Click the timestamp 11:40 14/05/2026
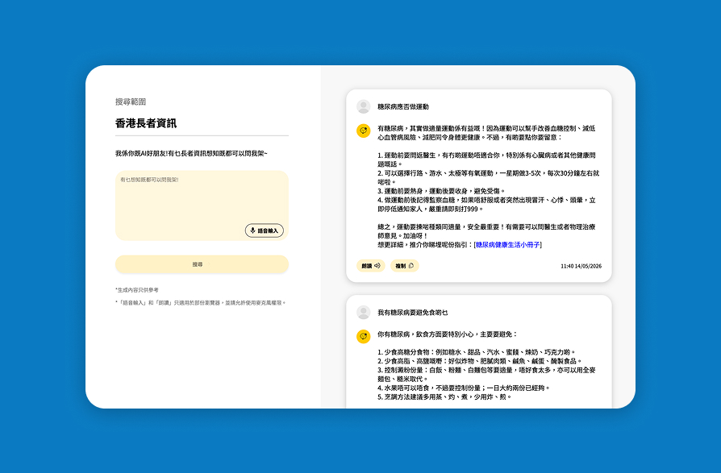The height and width of the screenshot is (473, 721). pos(581,266)
